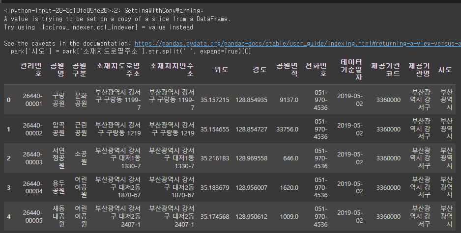Image resolution: width=461 pixels, height=233 pixels.
Task: Click the 제공기관명 column header
Action: [419, 69]
